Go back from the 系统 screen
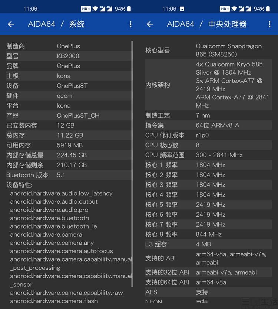Viewport: 278px width, 309px height. pyautogui.click(x=11, y=24)
